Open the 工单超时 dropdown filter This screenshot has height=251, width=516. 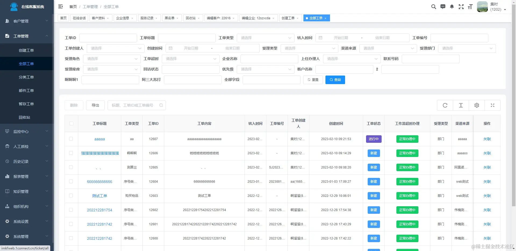[191, 59]
